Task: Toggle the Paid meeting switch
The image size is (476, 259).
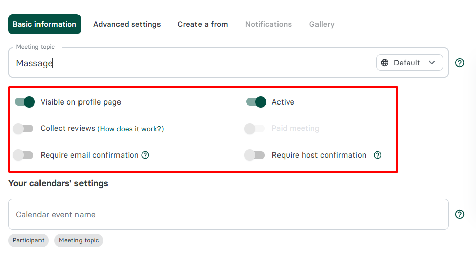Action: [x=255, y=129]
